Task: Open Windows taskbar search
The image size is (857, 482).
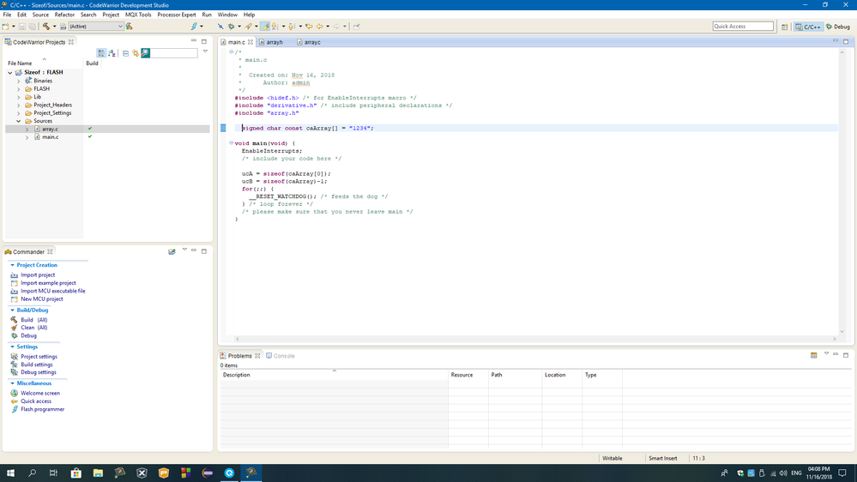Action: click(33, 473)
